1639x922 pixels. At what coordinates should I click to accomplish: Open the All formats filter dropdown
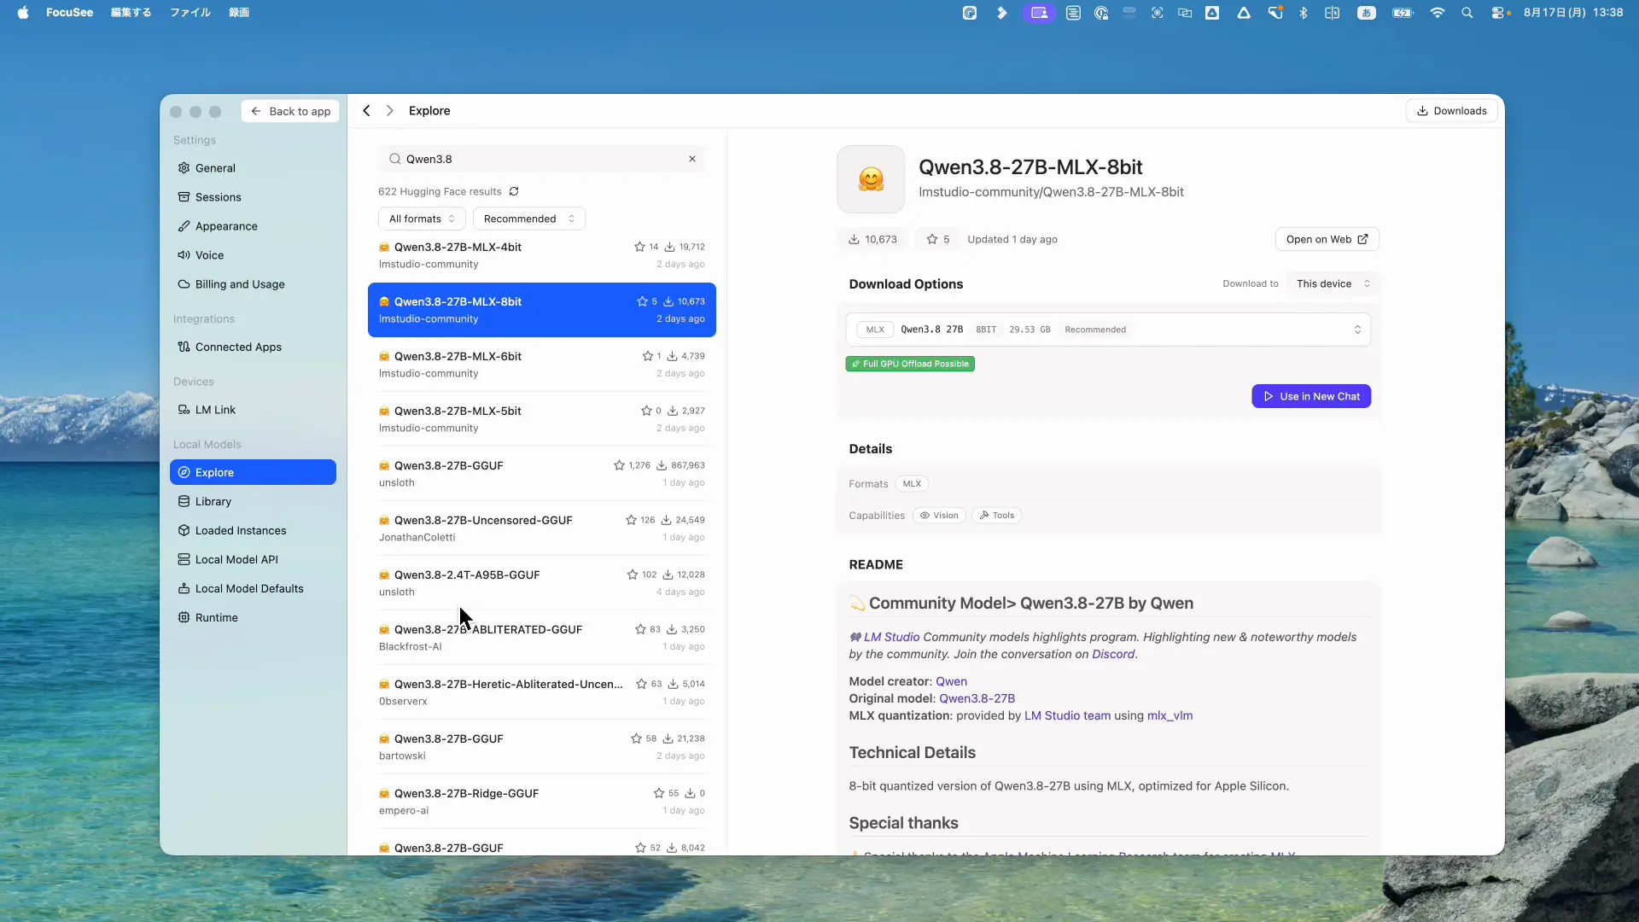[422, 219]
